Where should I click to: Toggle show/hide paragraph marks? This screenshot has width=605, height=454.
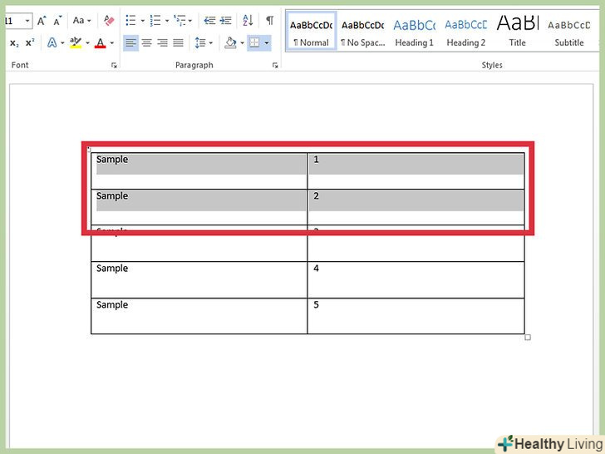point(269,21)
